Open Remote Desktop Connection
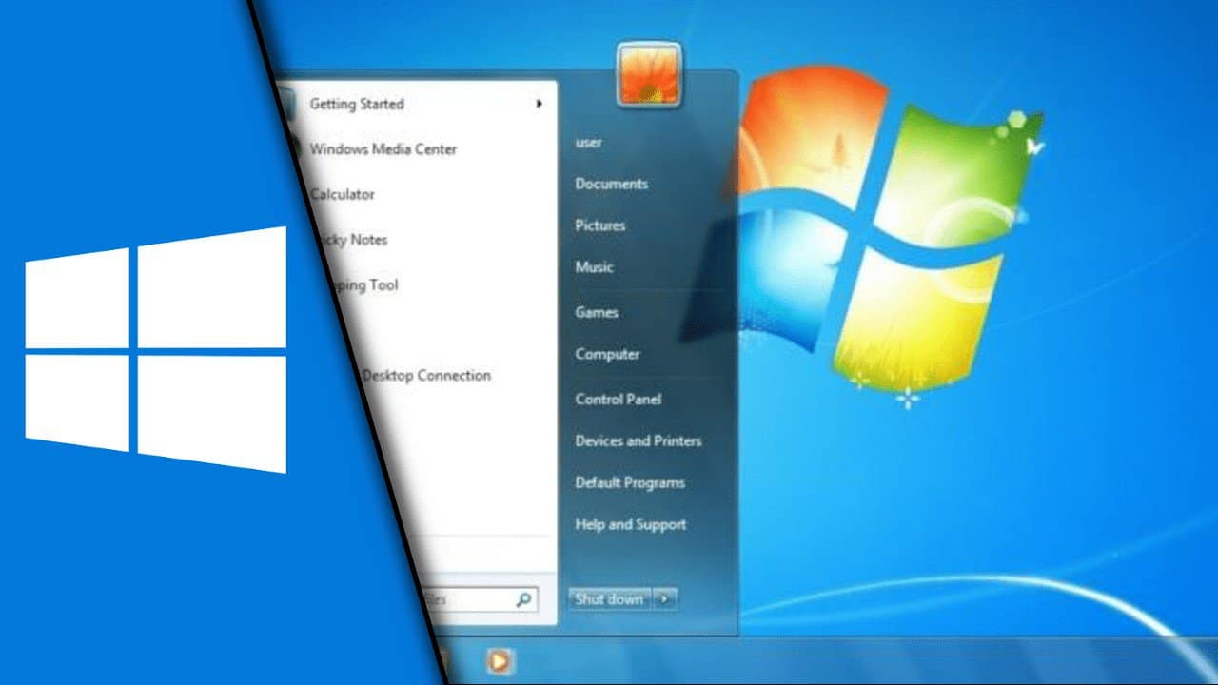This screenshot has height=685, width=1218. pyautogui.click(x=425, y=376)
